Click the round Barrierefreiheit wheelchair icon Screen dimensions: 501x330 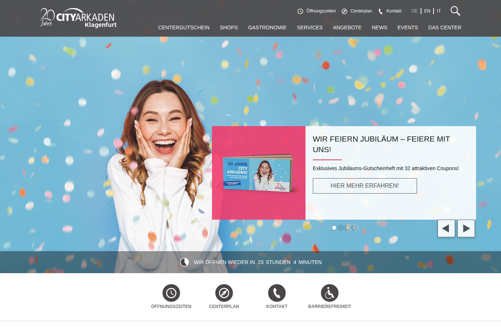point(330,293)
